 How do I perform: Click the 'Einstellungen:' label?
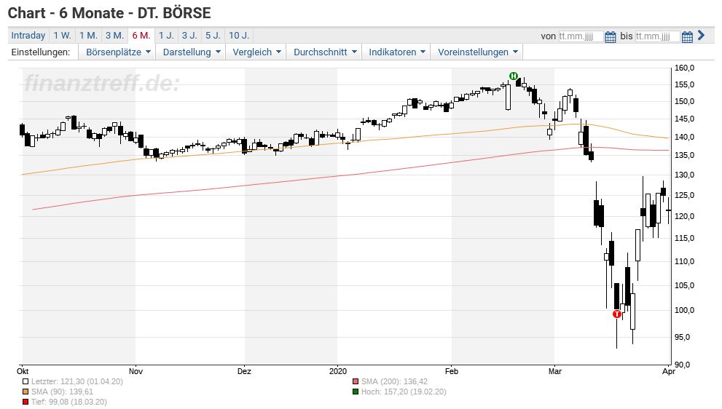pyautogui.click(x=41, y=52)
